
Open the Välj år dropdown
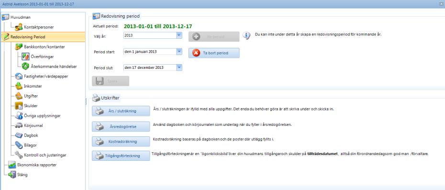tap(179, 36)
